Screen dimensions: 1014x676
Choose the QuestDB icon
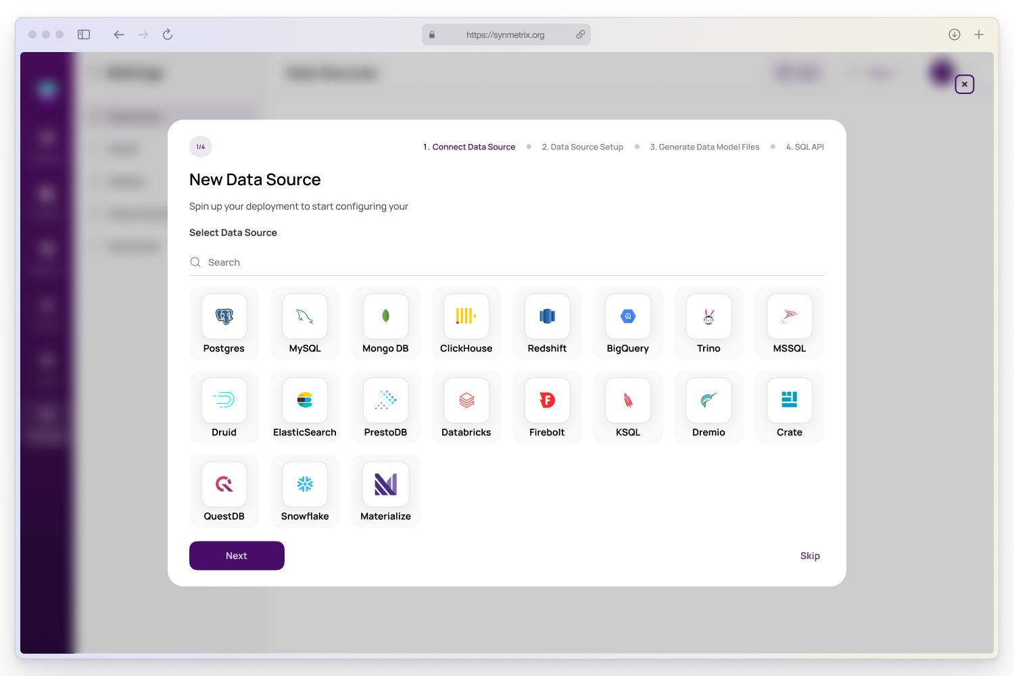(x=224, y=484)
